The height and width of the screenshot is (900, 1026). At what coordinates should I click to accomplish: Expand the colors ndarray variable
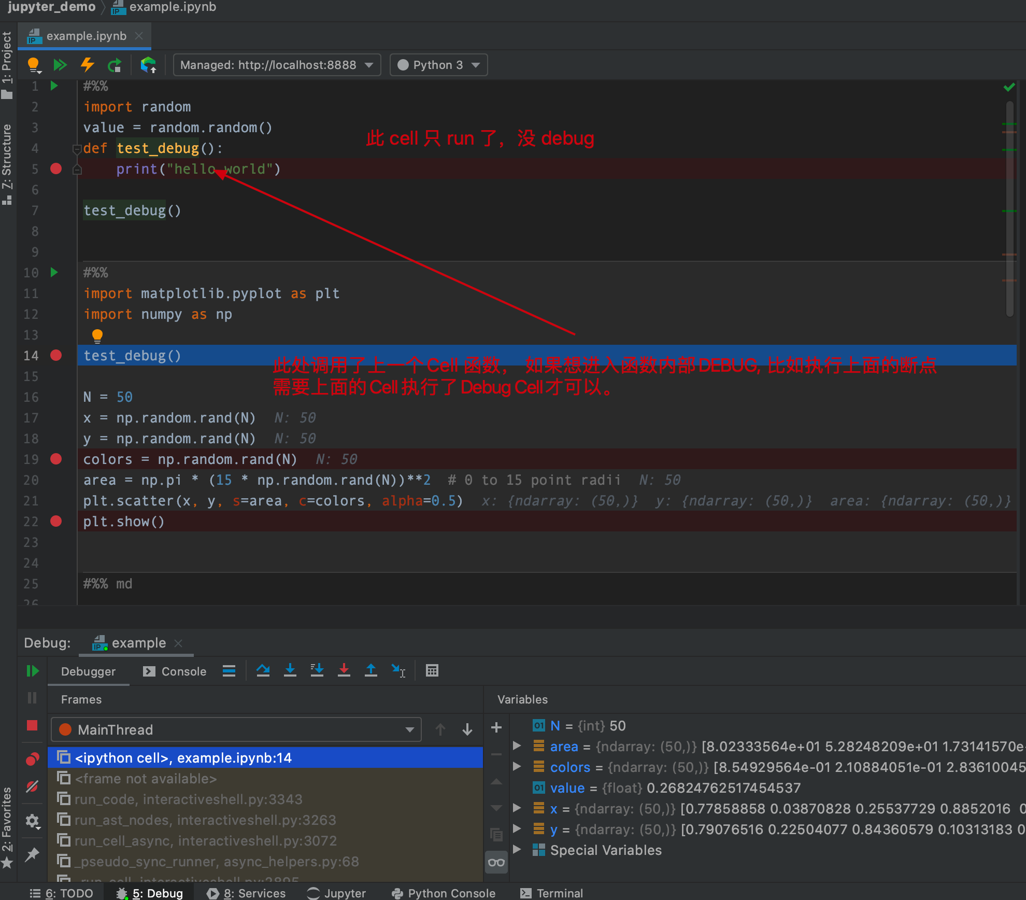click(517, 767)
